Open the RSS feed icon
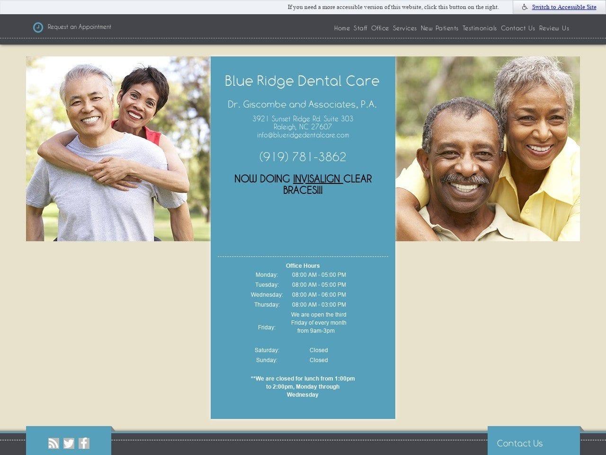This screenshot has width=606, height=455. point(53,443)
